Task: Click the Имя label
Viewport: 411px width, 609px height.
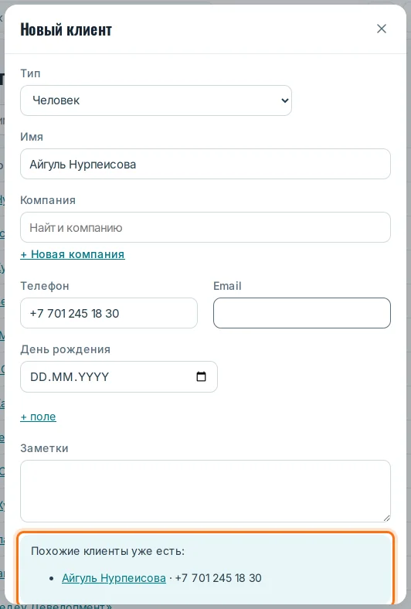Action: [32, 137]
